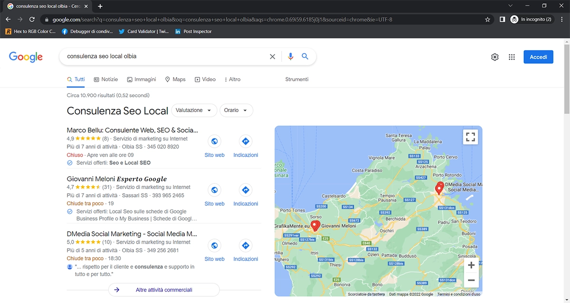
Task: Open tab search chevron in title bar
Action: 510,6
